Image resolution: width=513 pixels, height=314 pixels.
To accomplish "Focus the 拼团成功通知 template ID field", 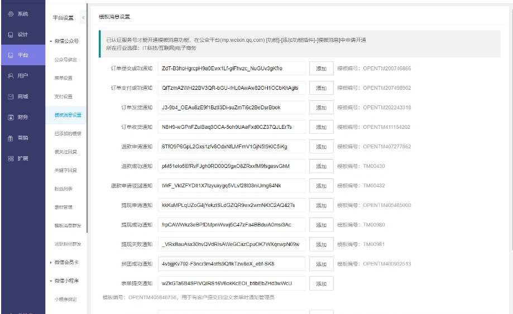I will (232, 264).
